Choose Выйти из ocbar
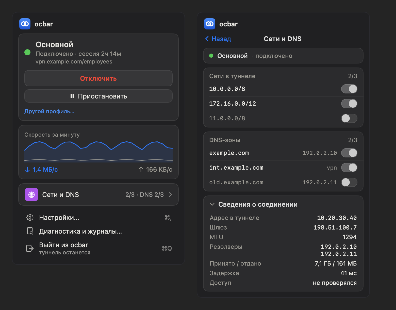The height and width of the screenshot is (310, 396). (x=98, y=248)
